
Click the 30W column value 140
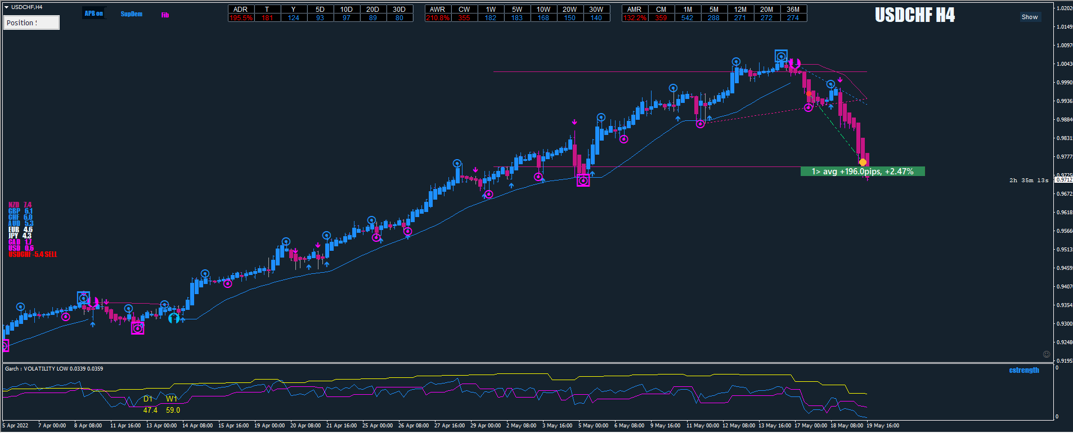tap(596, 18)
